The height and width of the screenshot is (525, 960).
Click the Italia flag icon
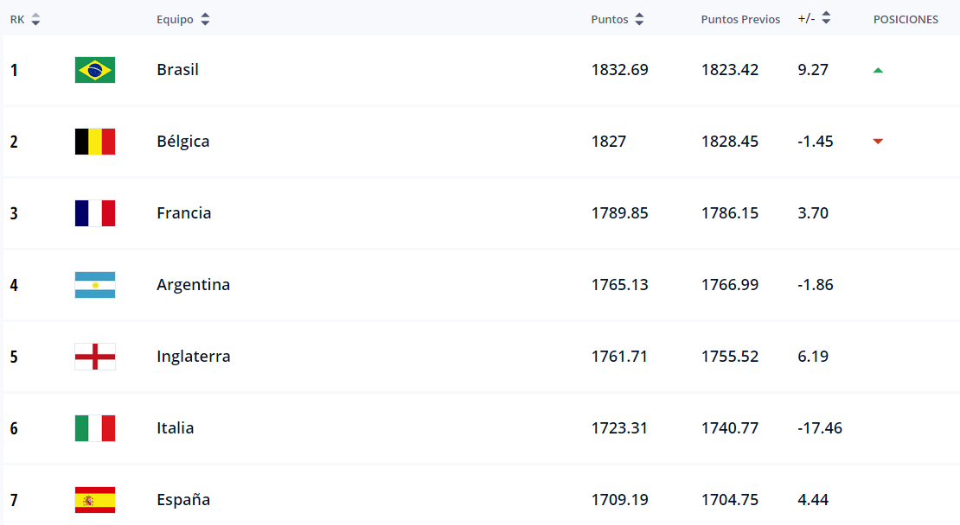coord(93,427)
